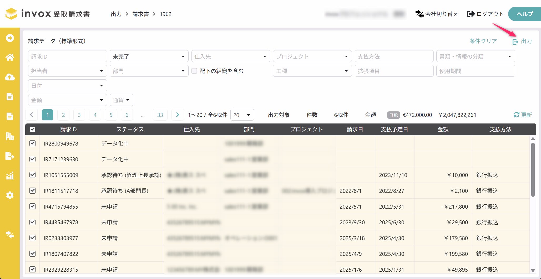The image size is (541, 279).
Task: Click the bar chart analytics sidebar icon
Action: pos(10,175)
